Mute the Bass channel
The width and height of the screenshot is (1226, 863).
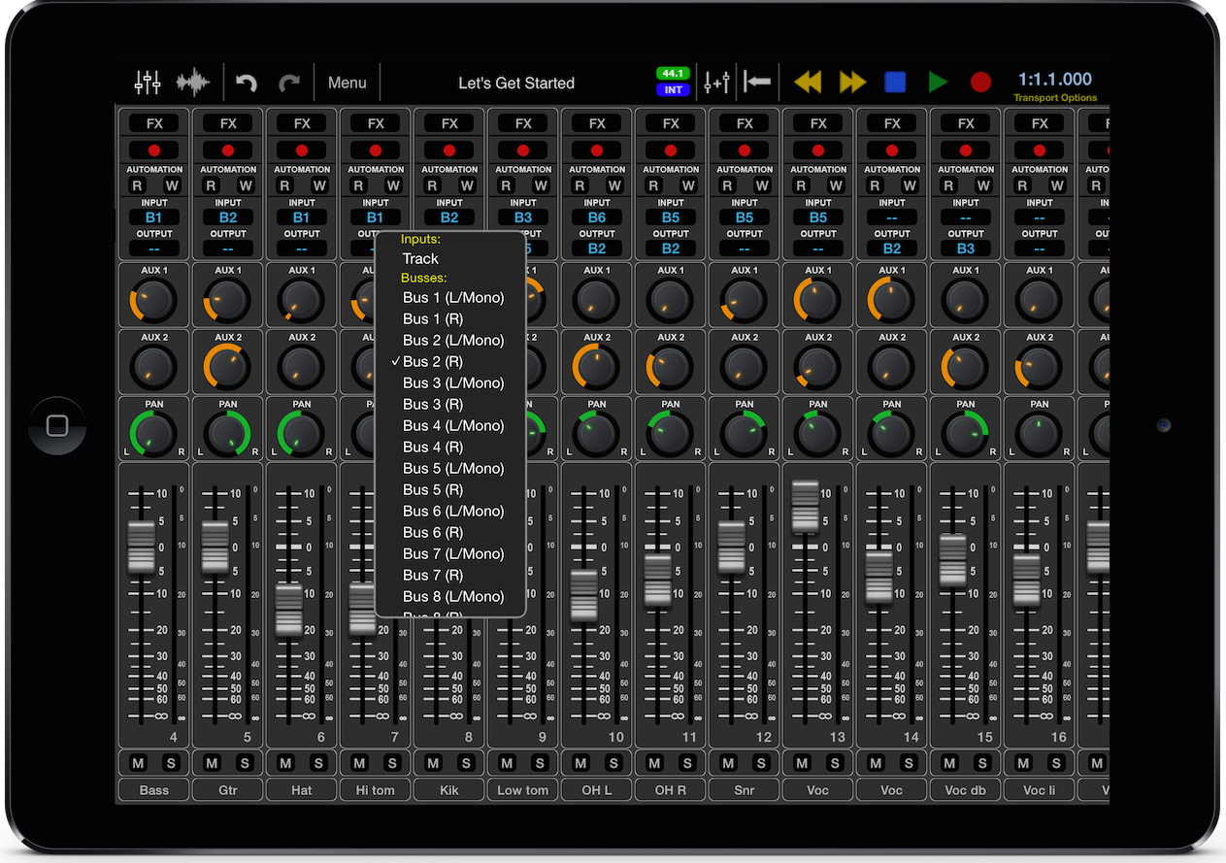[x=139, y=763]
